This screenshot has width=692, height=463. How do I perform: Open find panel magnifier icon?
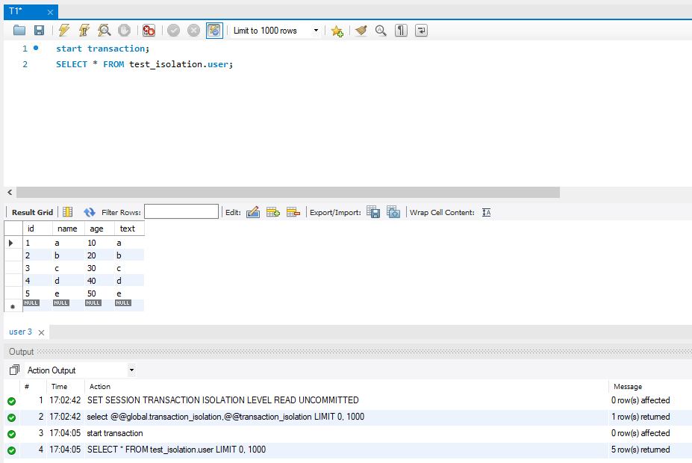(381, 31)
